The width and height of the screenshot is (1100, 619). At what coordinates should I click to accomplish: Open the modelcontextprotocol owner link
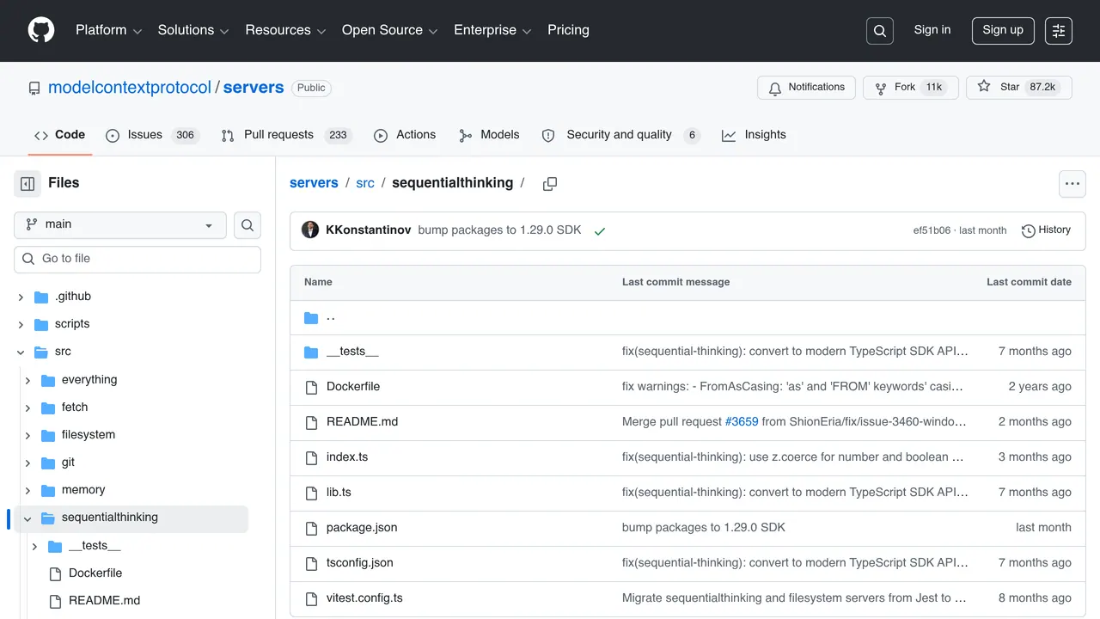[x=130, y=88]
